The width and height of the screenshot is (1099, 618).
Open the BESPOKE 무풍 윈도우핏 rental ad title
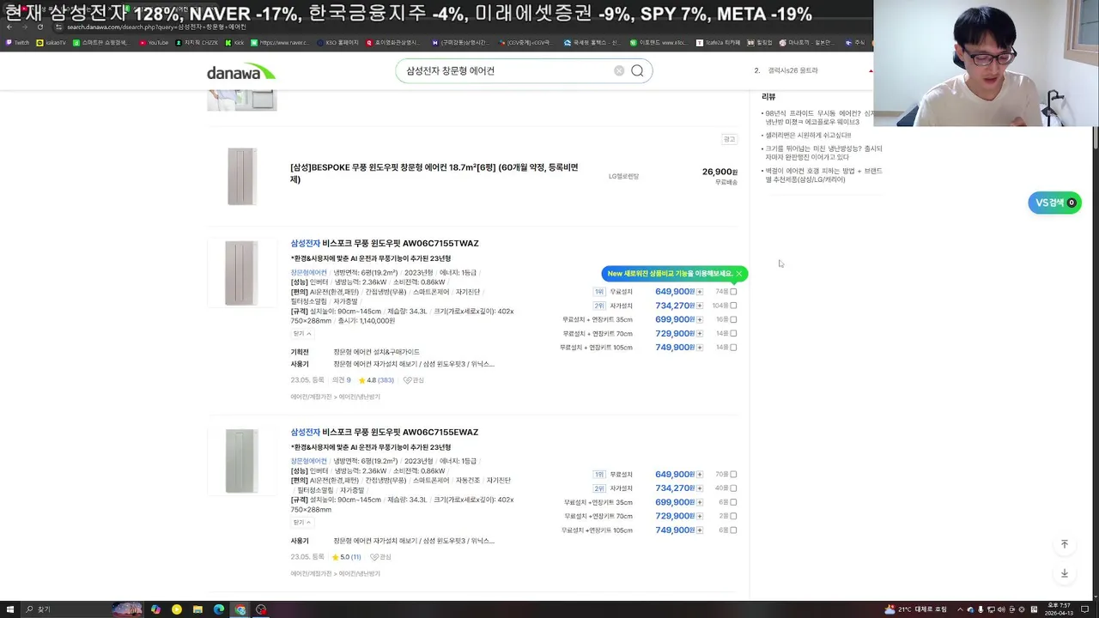[x=434, y=173]
